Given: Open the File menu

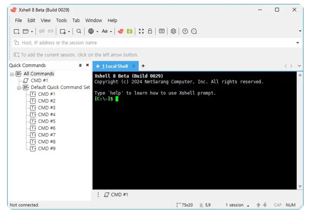Looking at the screenshot, I should (19, 21).
